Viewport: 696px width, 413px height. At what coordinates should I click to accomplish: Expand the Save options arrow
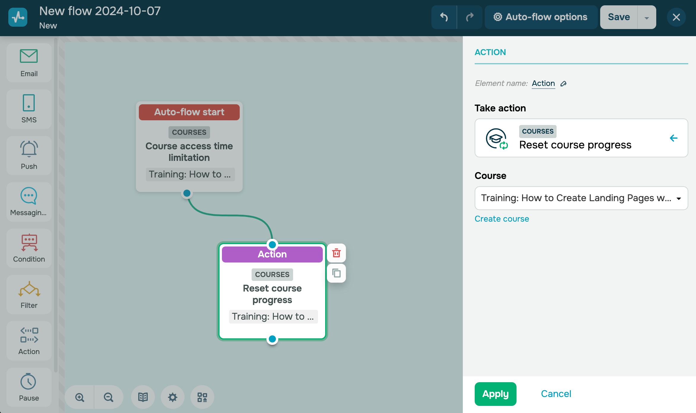(646, 17)
